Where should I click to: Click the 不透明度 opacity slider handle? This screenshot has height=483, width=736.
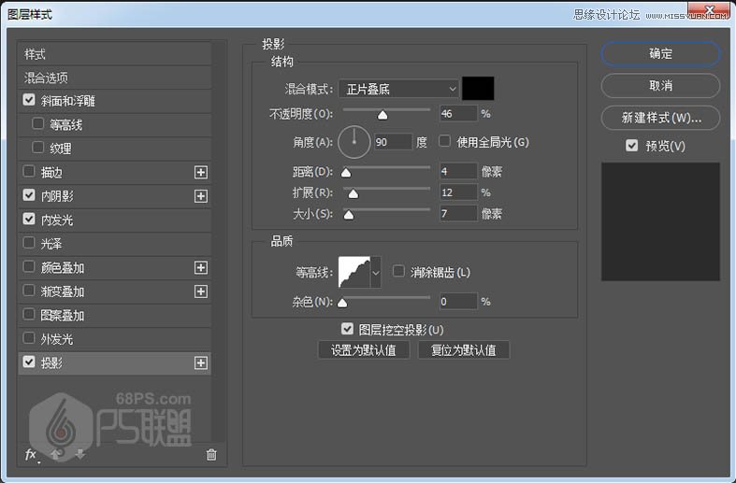point(382,115)
